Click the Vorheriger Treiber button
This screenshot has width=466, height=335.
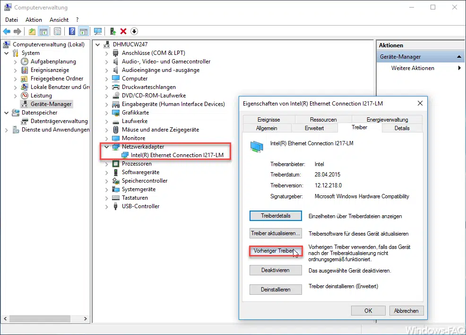[x=275, y=251]
